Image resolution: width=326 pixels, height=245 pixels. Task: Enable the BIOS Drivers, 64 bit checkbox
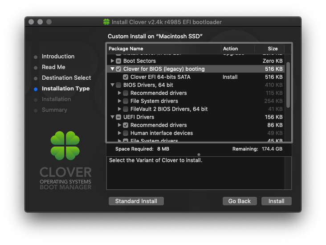tap(118, 85)
